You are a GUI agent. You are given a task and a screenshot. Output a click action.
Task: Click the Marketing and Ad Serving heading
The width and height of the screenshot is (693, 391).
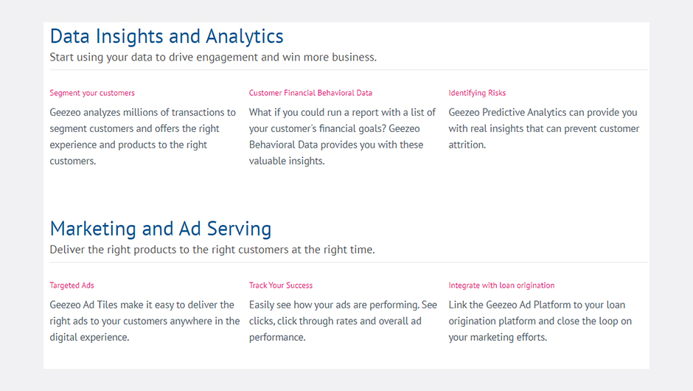pyautogui.click(x=161, y=229)
